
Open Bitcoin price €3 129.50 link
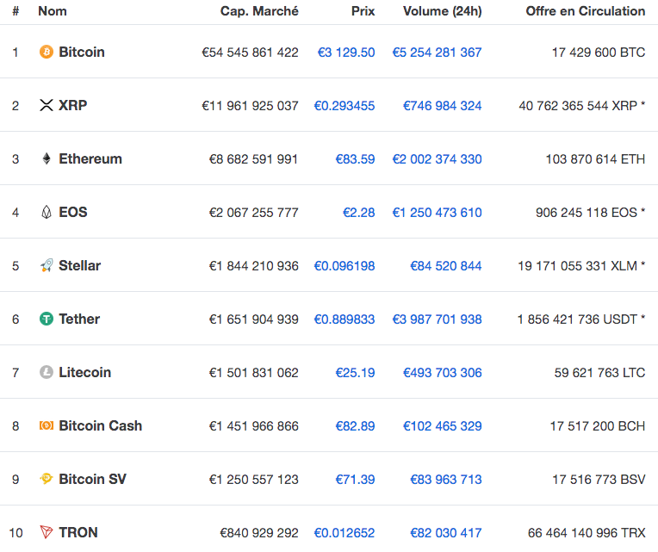click(346, 53)
